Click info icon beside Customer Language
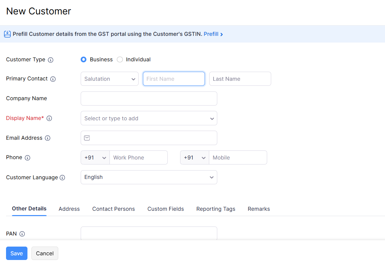 [62, 178]
